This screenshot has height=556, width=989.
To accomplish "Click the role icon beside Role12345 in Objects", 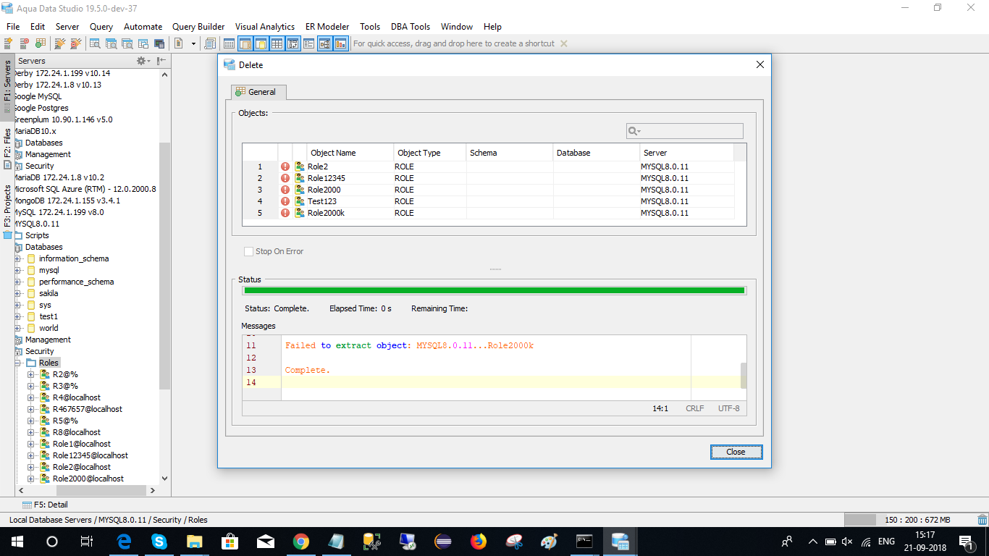I will [x=300, y=178].
